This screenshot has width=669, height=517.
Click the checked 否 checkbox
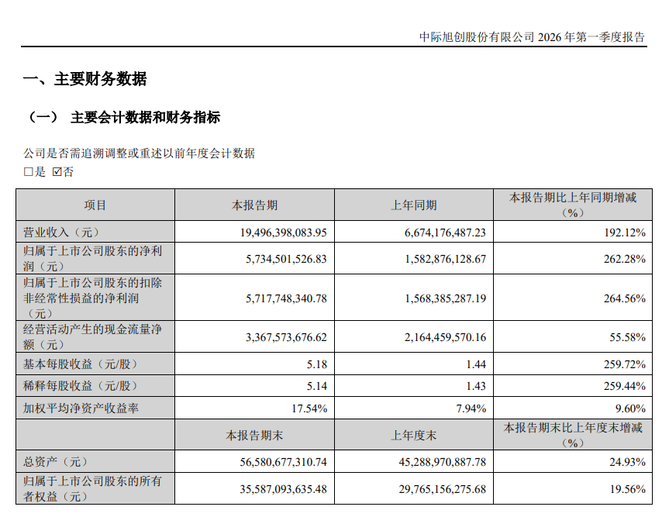point(57,172)
